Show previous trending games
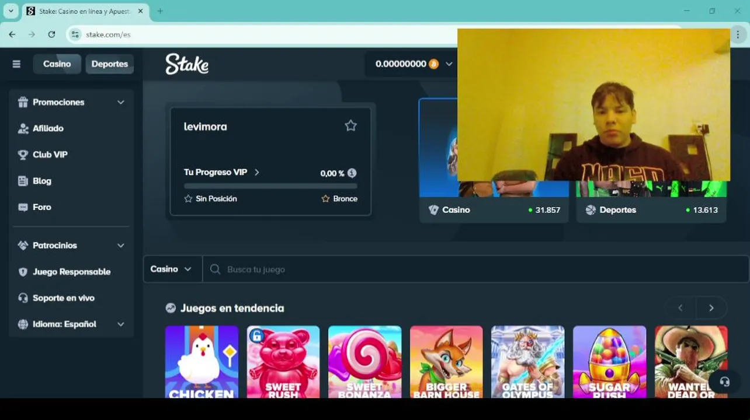This screenshot has height=420, width=750. pyautogui.click(x=680, y=308)
